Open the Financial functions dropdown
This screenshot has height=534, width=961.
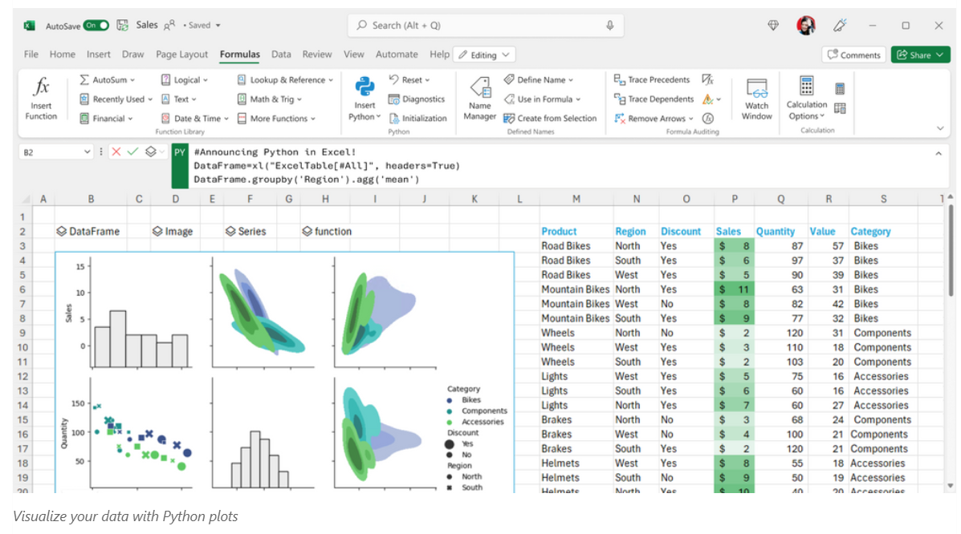pyautogui.click(x=106, y=118)
